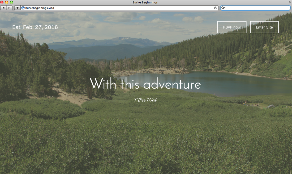Zoom the window with the green button

tap(11, 2)
